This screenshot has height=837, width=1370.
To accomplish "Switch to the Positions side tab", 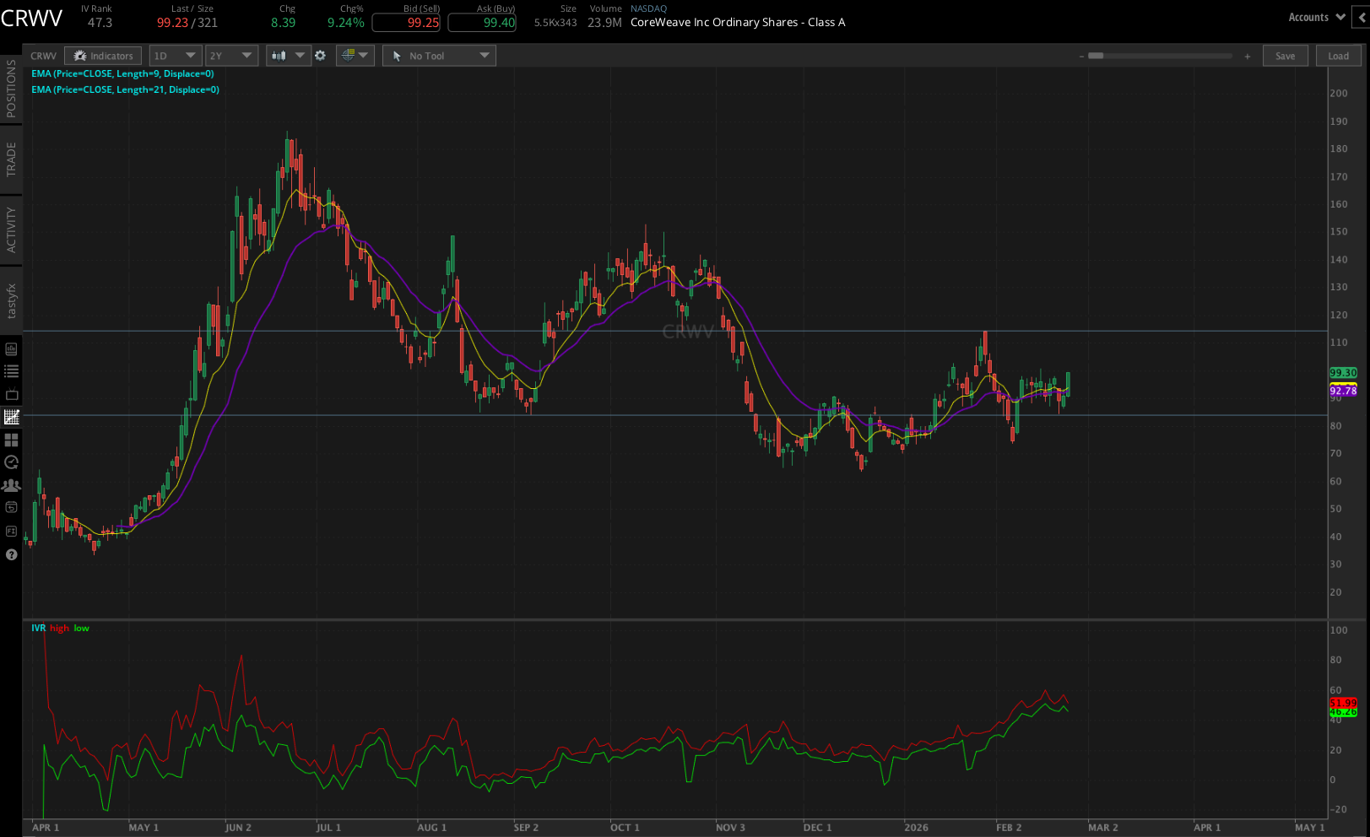I will (11, 89).
